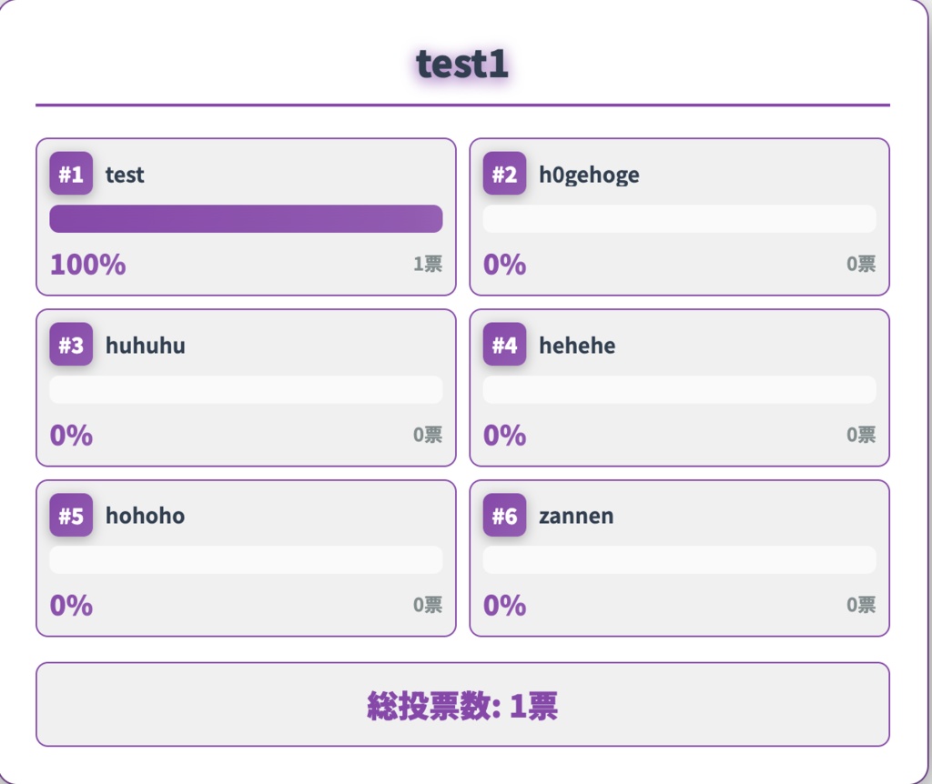Click the huhuhu option name
The width and height of the screenshot is (932, 784).
pyautogui.click(x=145, y=346)
